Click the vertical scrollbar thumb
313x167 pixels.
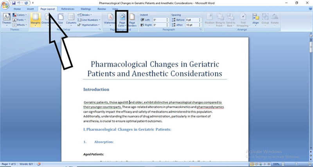click(x=311, y=47)
